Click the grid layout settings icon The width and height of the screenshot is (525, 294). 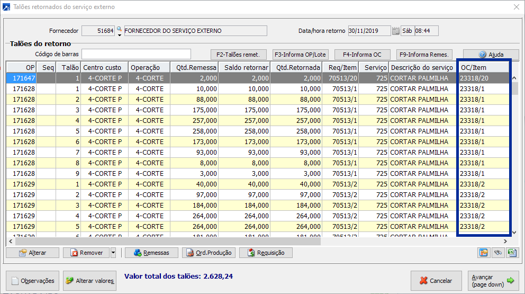tap(484, 253)
